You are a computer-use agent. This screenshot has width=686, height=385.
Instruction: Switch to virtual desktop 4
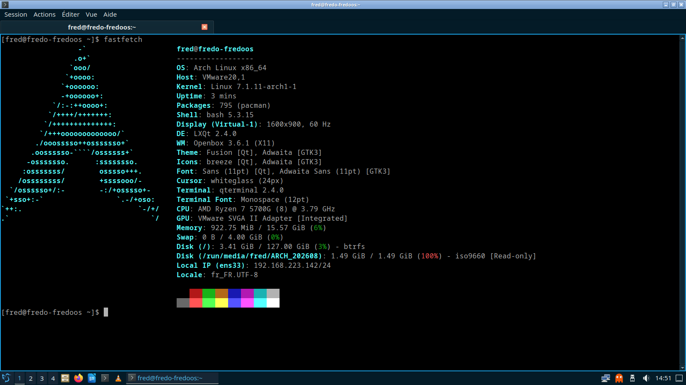coord(53,378)
